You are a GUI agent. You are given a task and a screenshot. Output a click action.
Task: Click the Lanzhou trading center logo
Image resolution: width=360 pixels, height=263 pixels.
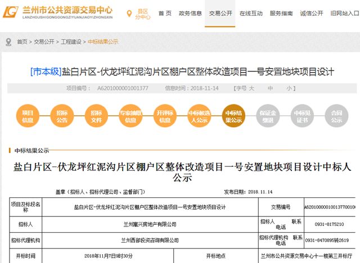[x=11, y=12]
